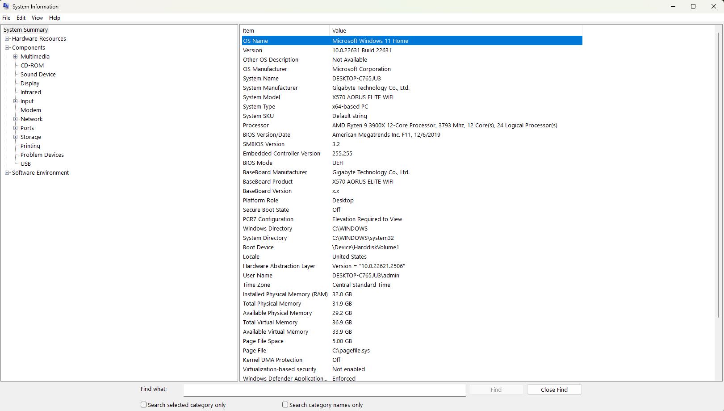This screenshot has width=724, height=411.
Task: Select the Problem Devices tree item
Action: 42,155
